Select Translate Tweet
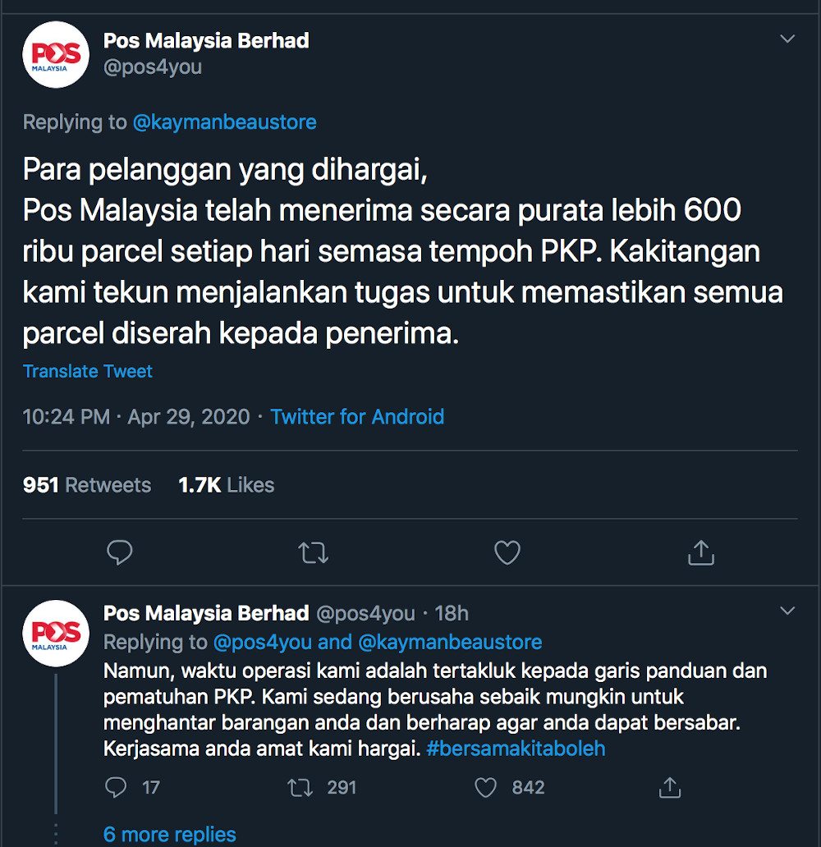This screenshot has height=847, width=821. coord(87,371)
